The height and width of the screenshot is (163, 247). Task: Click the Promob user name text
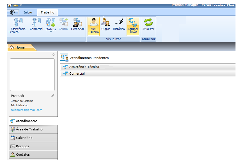click(x=17, y=96)
